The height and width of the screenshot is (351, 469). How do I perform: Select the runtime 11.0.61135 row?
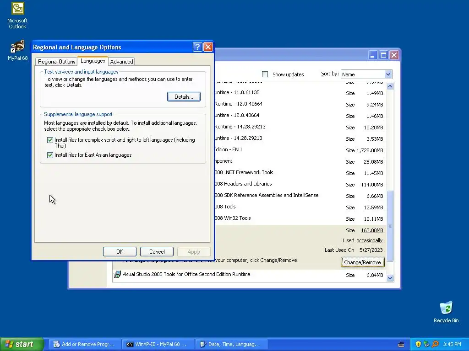pos(300,93)
